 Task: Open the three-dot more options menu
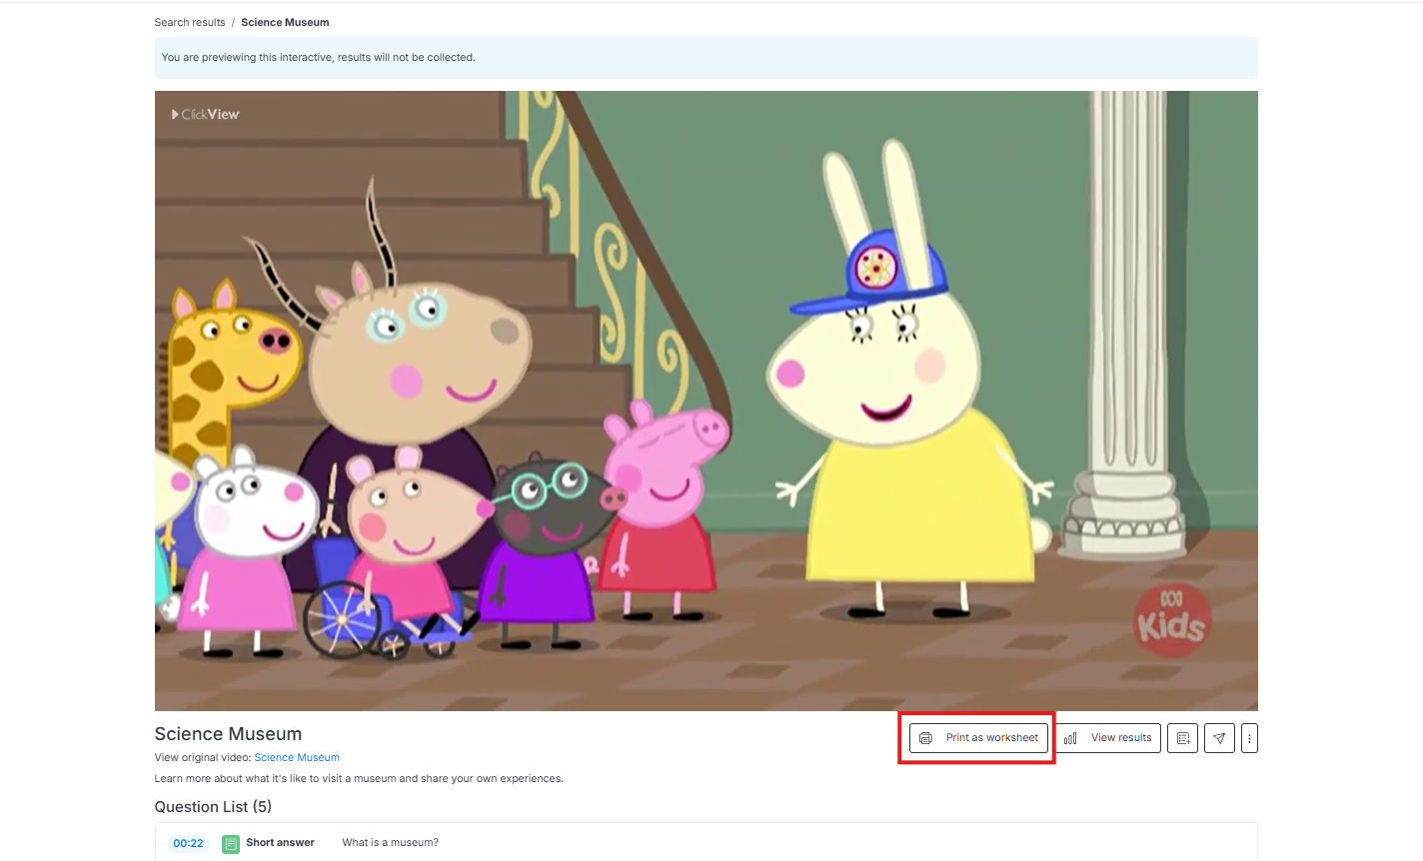(1249, 738)
